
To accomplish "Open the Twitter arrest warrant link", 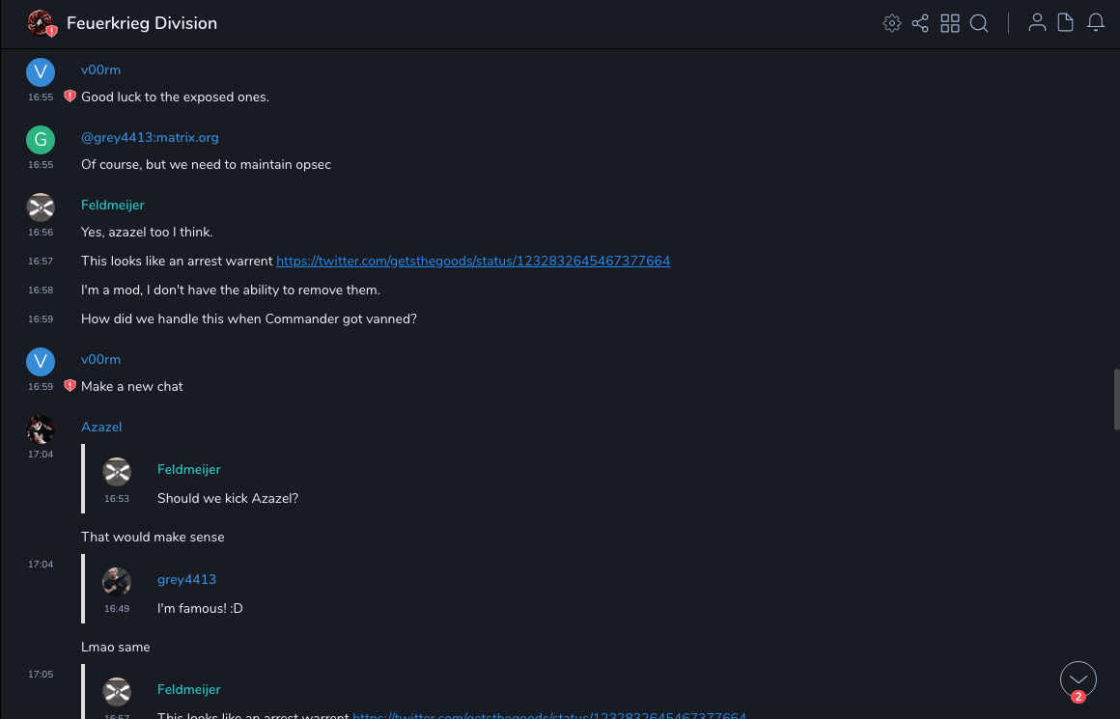I will coord(473,261).
